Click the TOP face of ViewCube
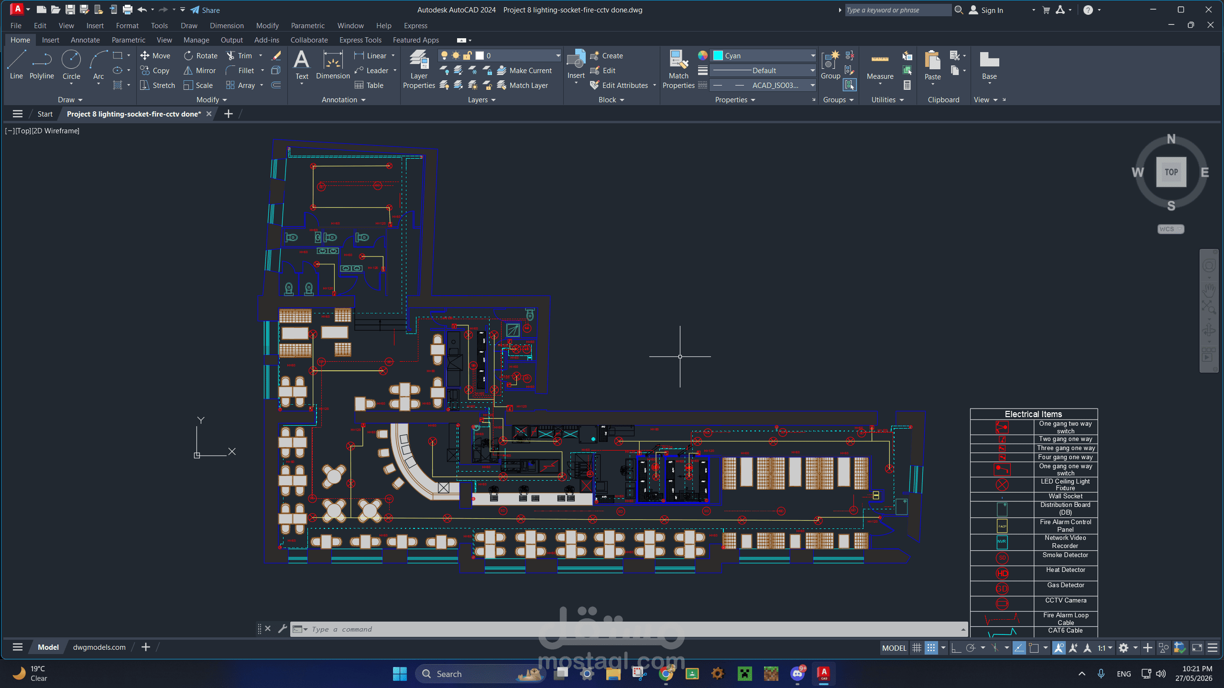The height and width of the screenshot is (688, 1224). (x=1171, y=172)
